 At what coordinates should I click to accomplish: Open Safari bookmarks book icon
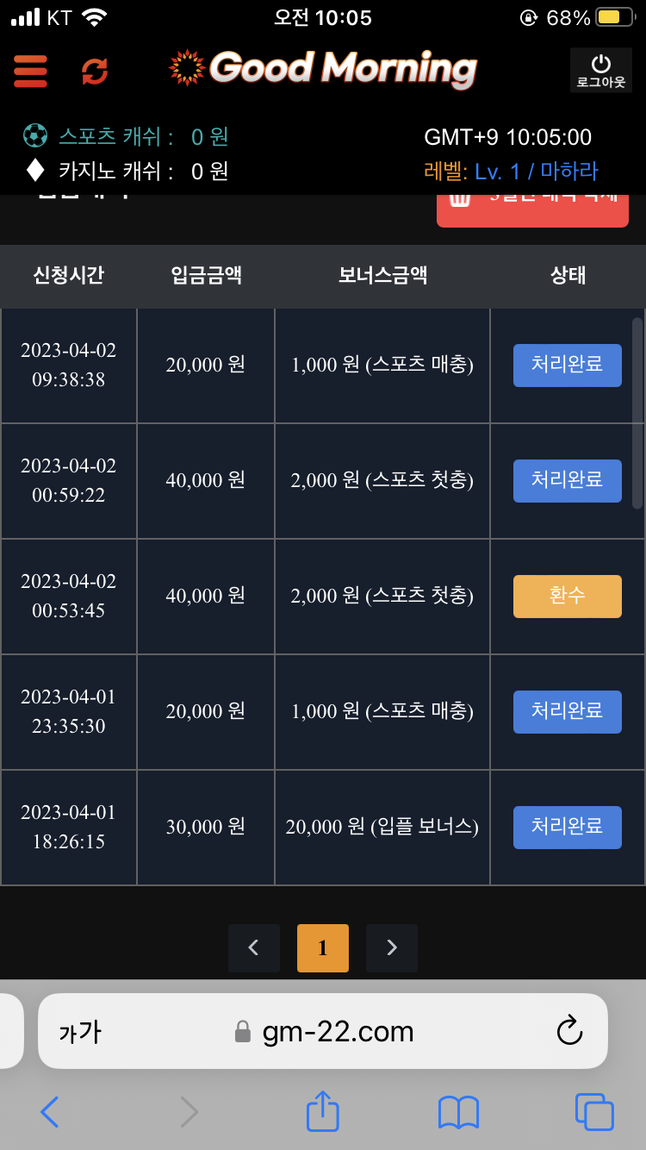pos(458,1112)
